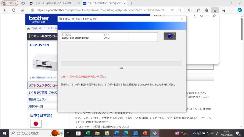This screenshot has height=137, width=244.
Task: Open the news widget on taskbar
Action: point(182,133)
